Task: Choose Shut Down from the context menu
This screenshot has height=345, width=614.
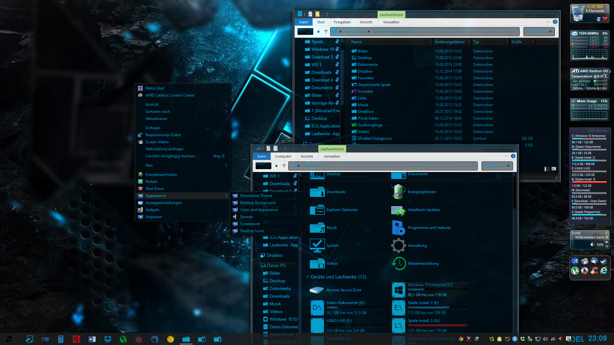Action: (155, 189)
